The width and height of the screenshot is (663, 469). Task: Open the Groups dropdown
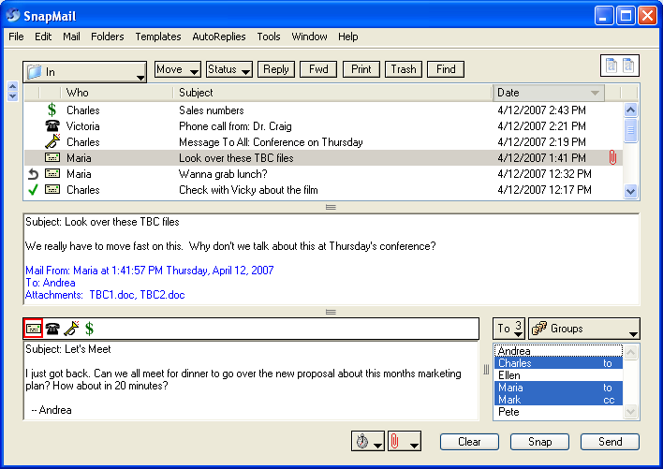pos(583,329)
